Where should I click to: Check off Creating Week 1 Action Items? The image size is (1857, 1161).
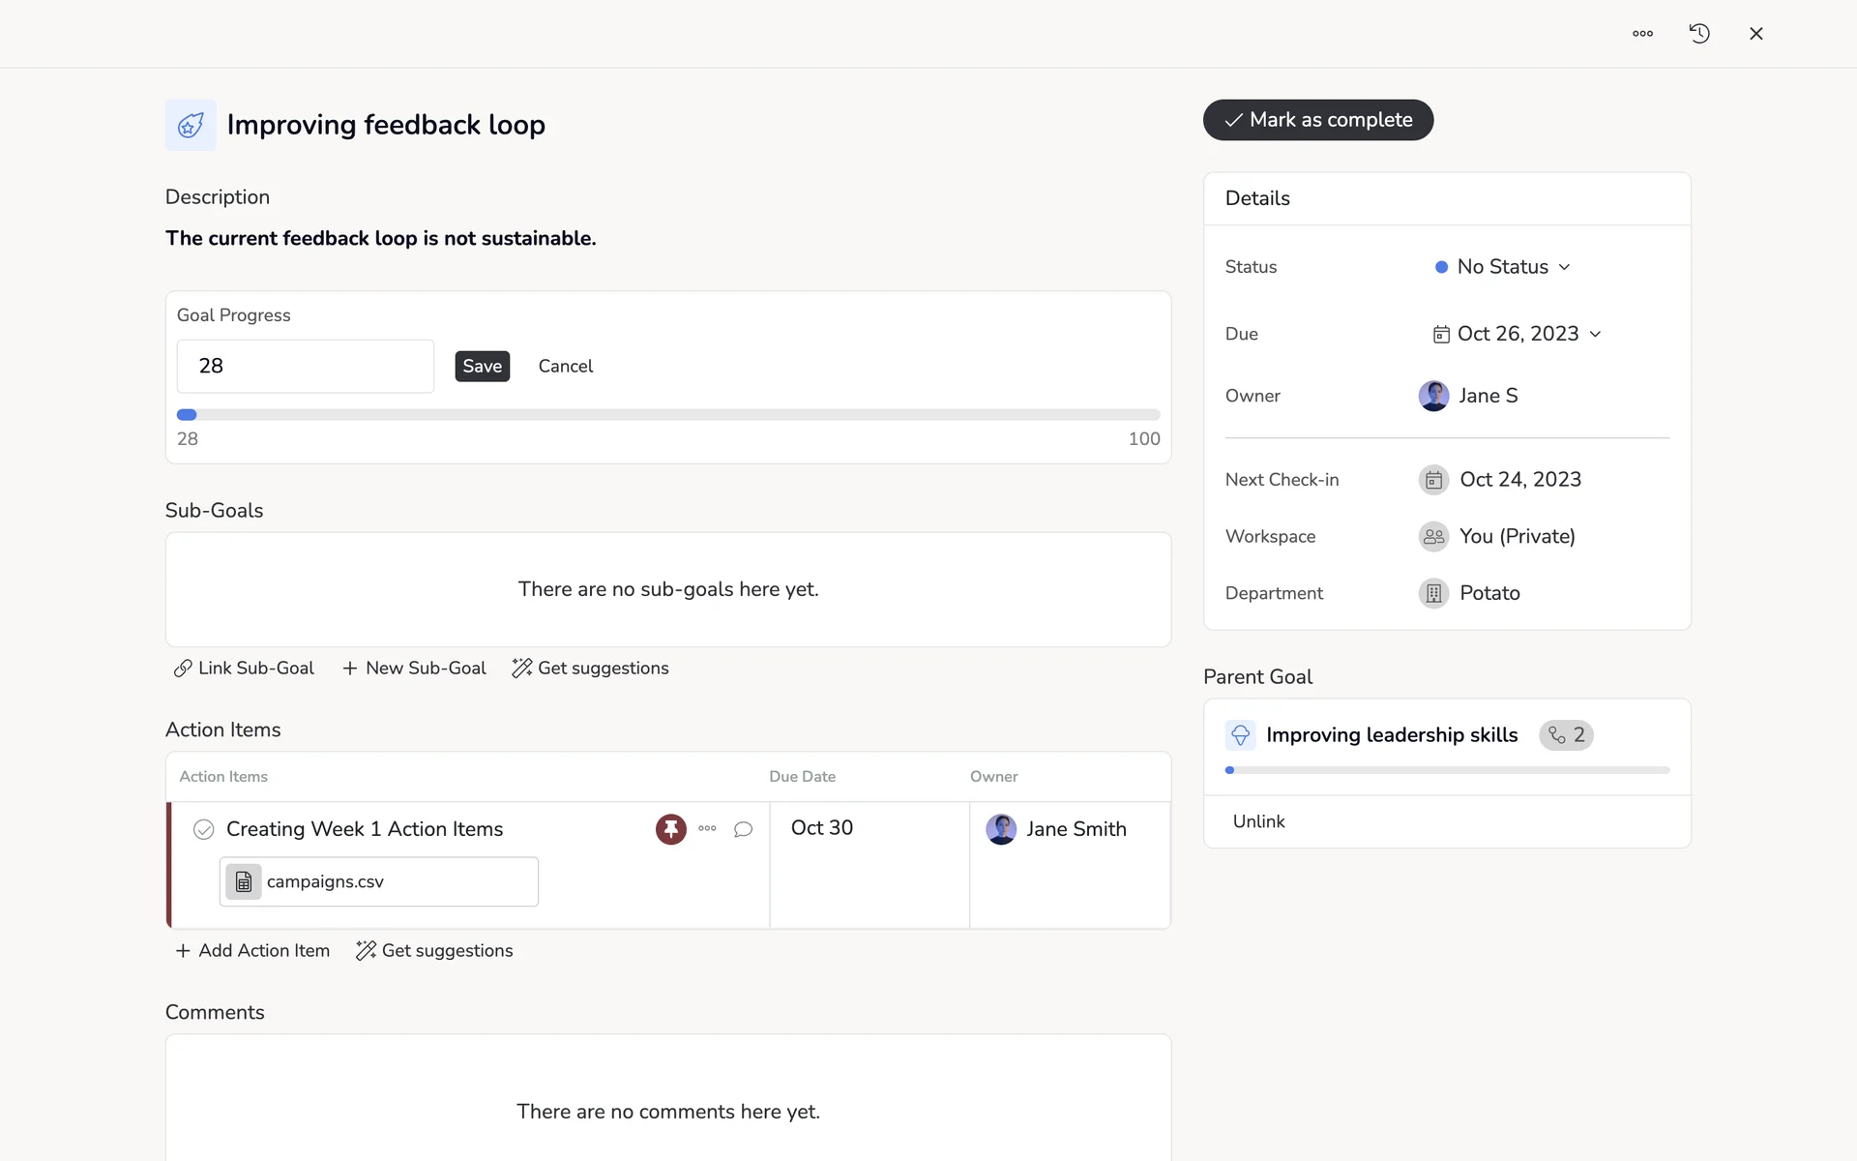(203, 829)
